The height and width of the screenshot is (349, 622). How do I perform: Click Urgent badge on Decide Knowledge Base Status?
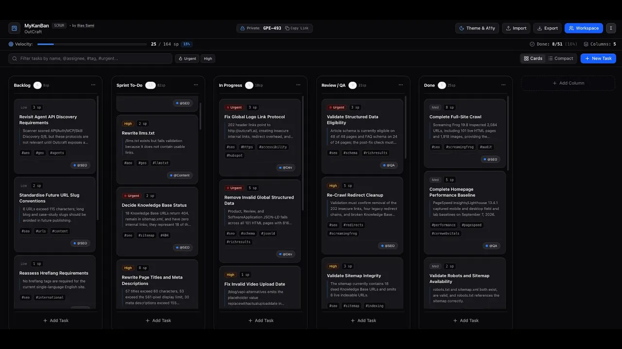pyautogui.click(x=131, y=196)
